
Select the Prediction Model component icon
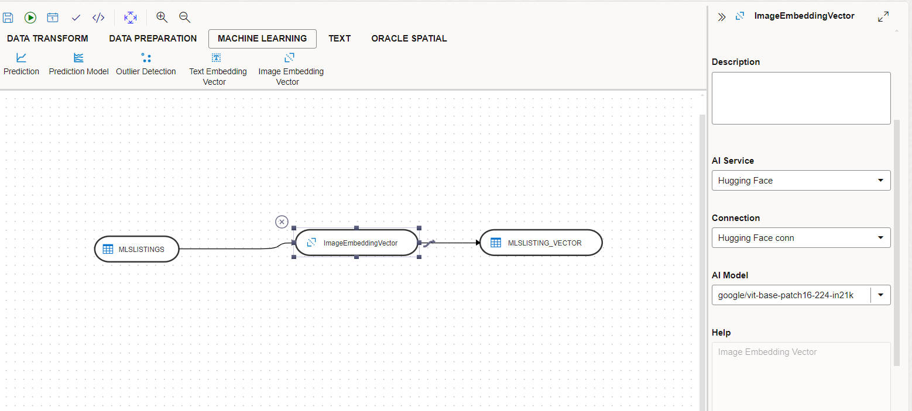point(78,57)
